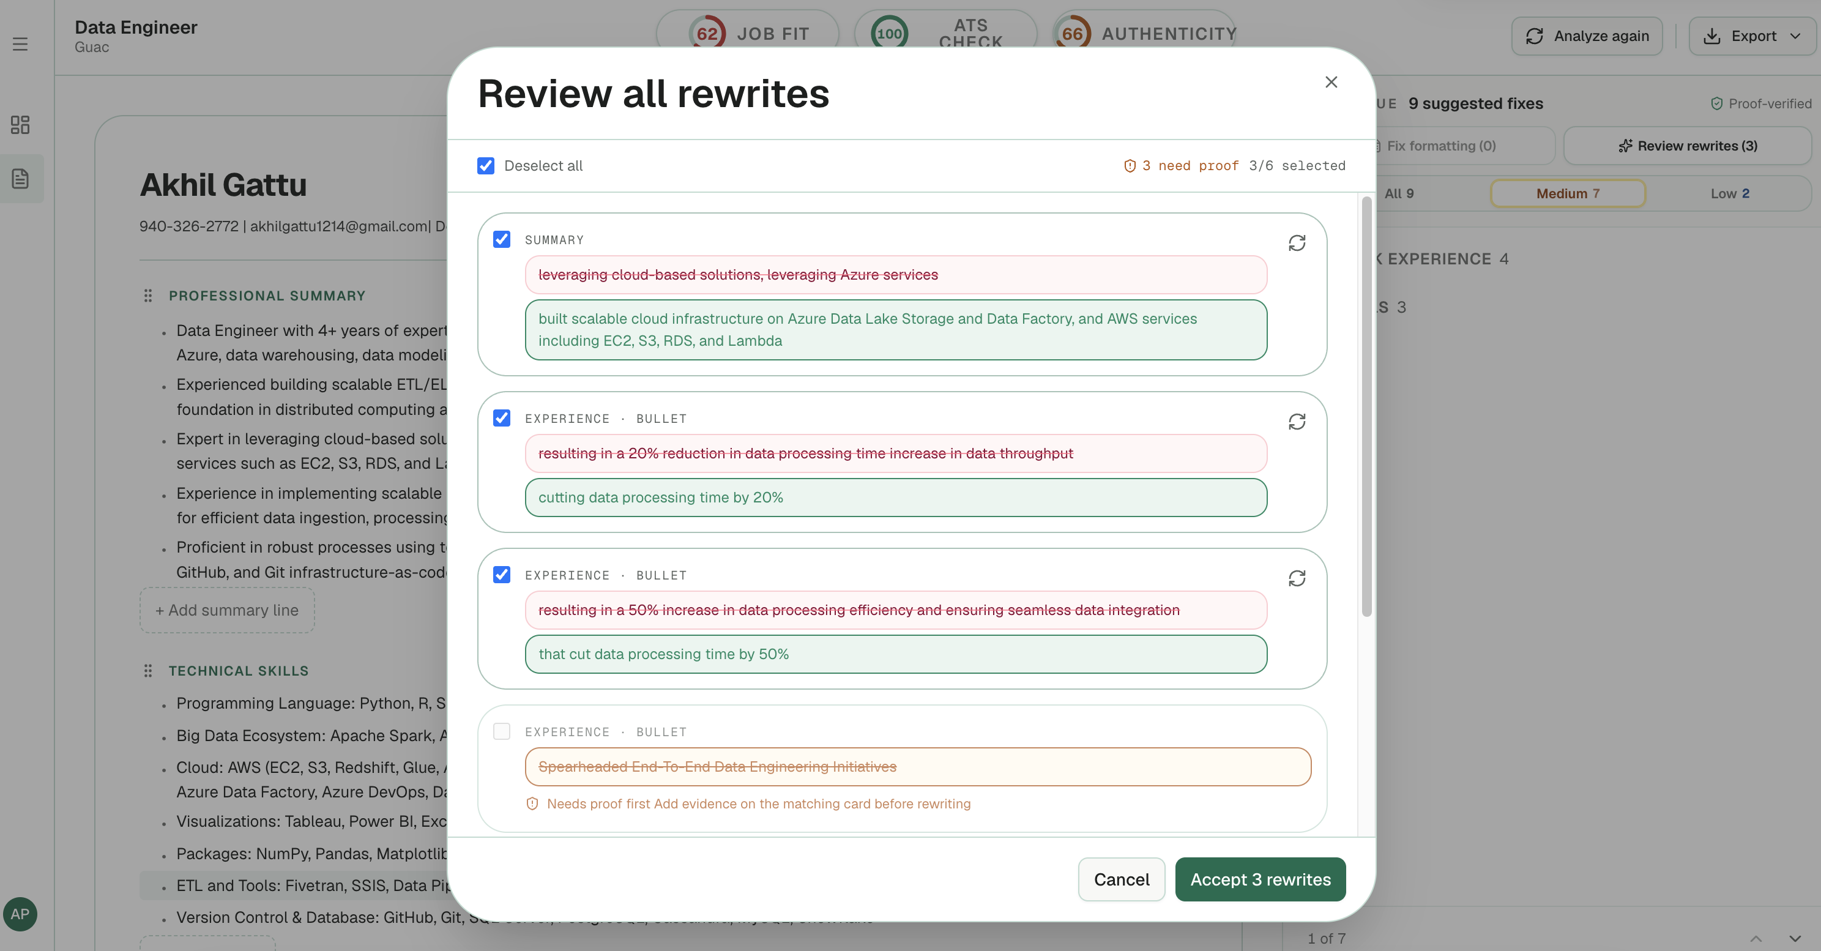Click Cancel in the rewrites dialog

click(x=1121, y=879)
